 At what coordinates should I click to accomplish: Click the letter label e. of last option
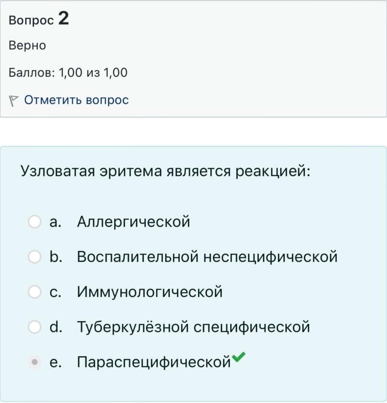55,362
